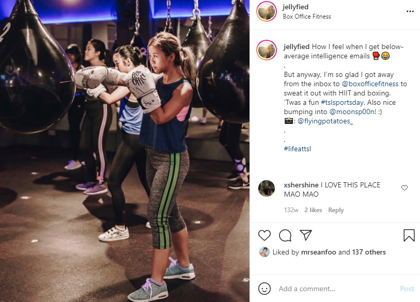
Task: Open the #tslsportsday hashtag
Action: (x=342, y=102)
